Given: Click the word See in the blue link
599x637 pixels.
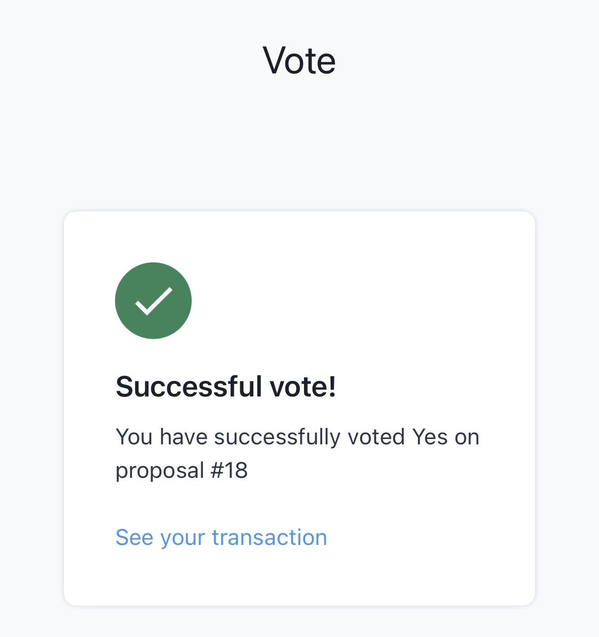Looking at the screenshot, I should click(x=134, y=537).
